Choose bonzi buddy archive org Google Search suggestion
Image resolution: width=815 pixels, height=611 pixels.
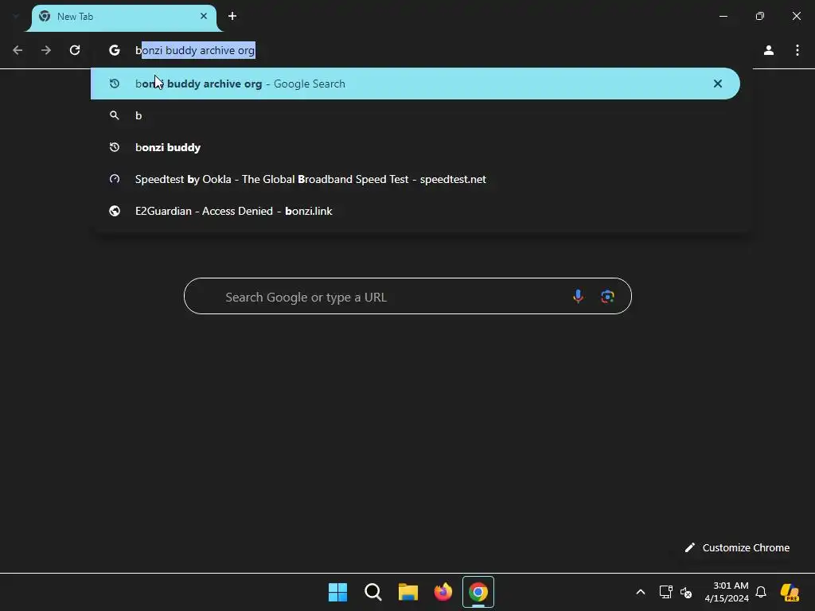(x=415, y=83)
